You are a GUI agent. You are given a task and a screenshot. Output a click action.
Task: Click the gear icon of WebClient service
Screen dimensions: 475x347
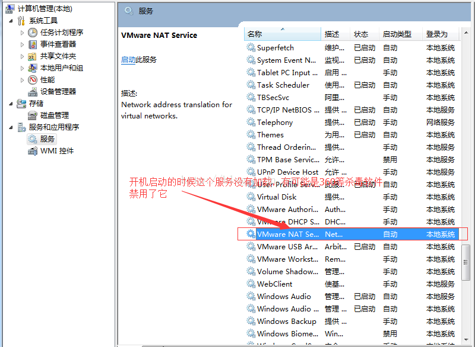point(251,284)
